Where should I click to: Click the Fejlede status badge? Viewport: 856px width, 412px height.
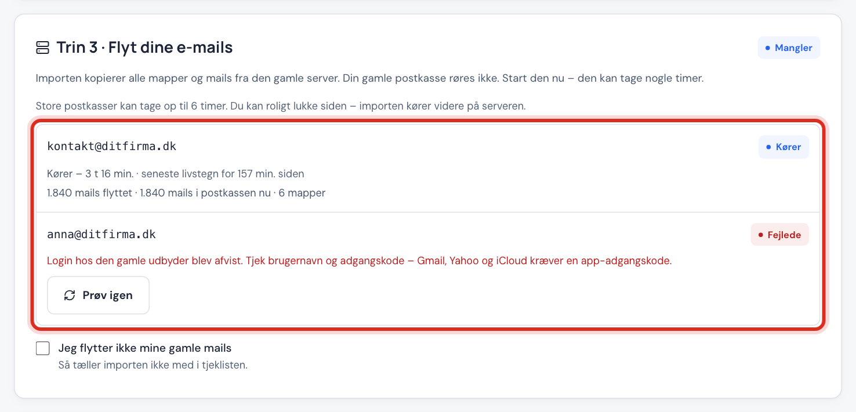(x=779, y=235)
